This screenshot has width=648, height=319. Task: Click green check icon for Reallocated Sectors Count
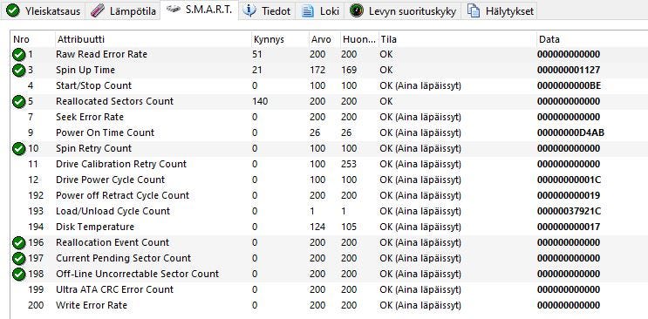coord(18,101)
